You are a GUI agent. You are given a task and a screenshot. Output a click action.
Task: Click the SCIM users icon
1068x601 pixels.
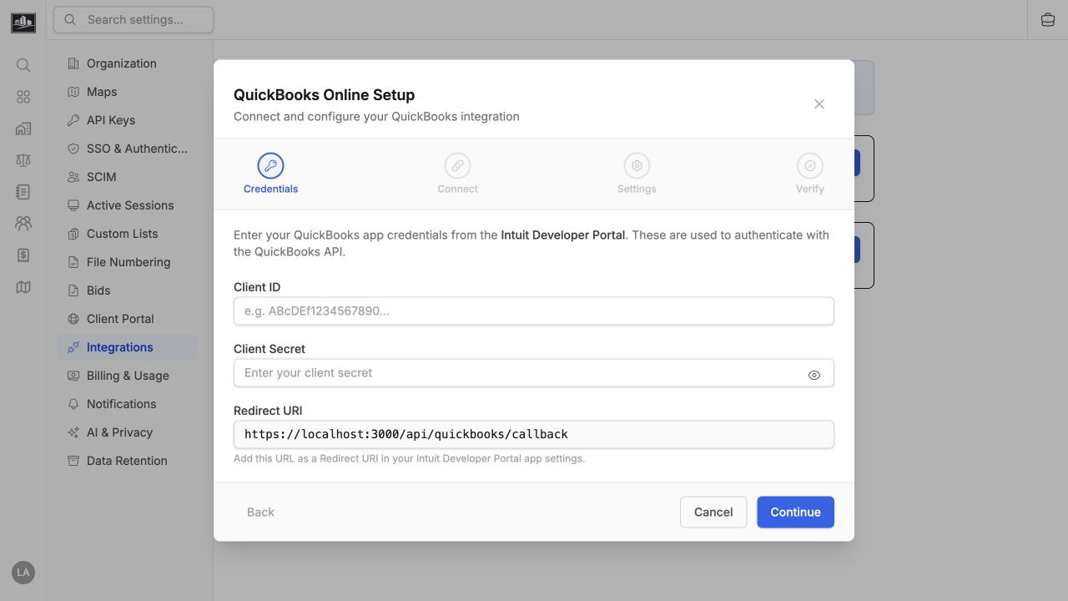pos(73,177)
